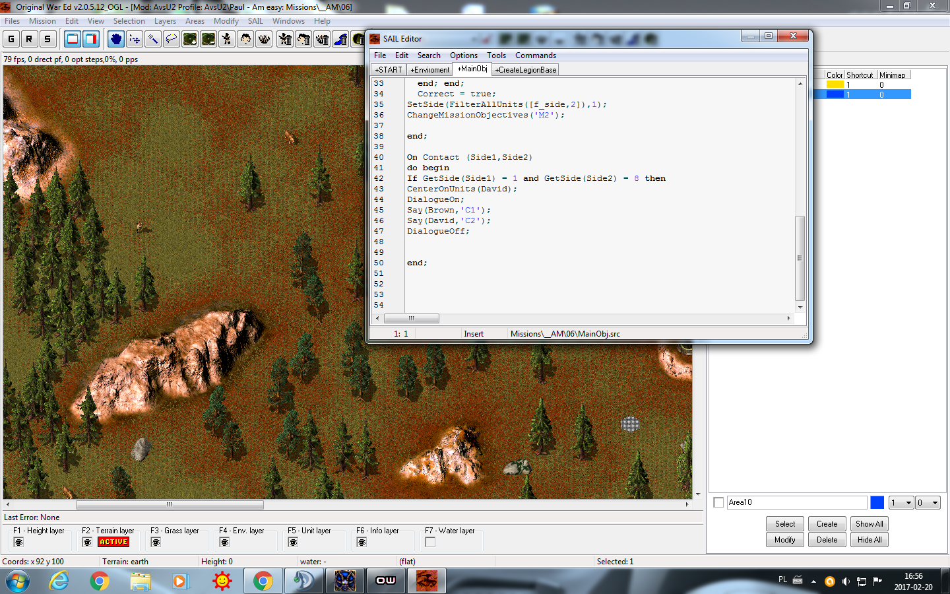Click the remove terrain tile icon (minus)

click(x=208, y=39)
